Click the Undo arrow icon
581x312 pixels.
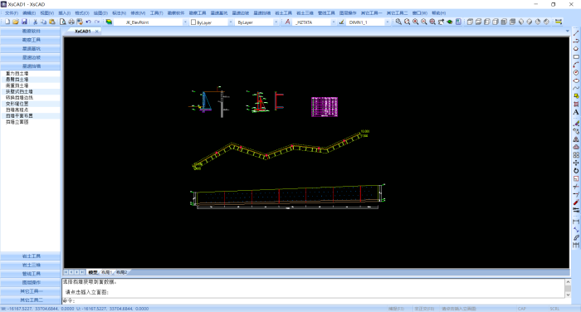click(89, 22)
